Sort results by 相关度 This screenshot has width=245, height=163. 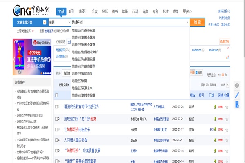67,73
